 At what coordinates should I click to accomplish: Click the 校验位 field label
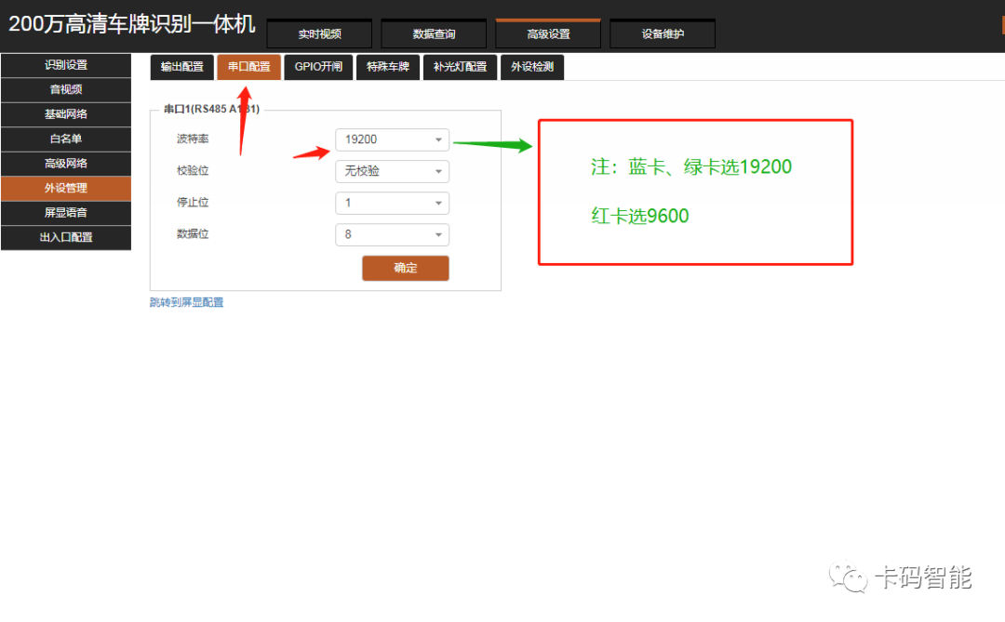pos(193,171)
